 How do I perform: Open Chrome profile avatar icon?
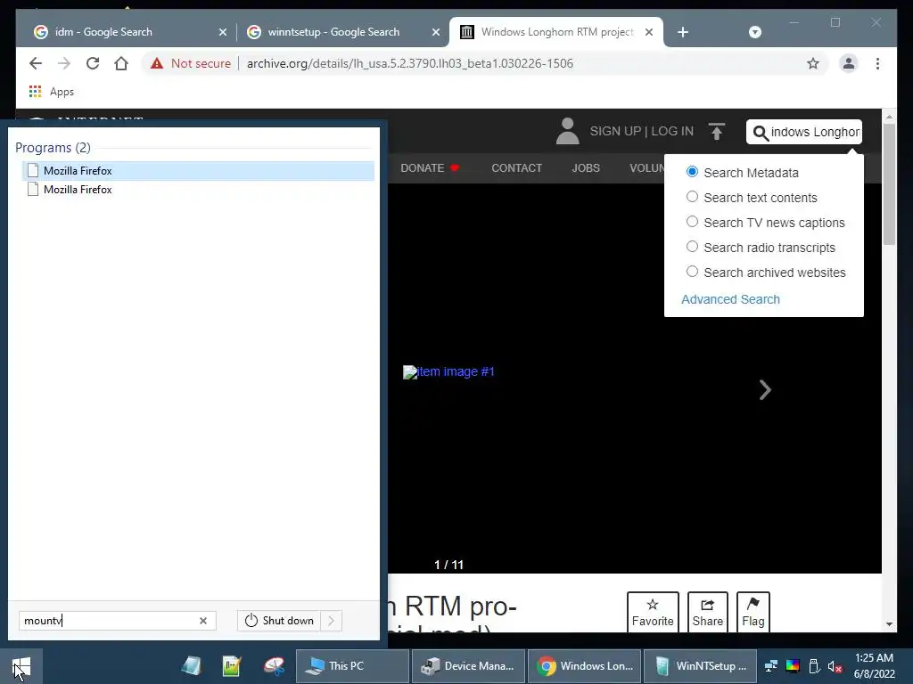(849, 63)
